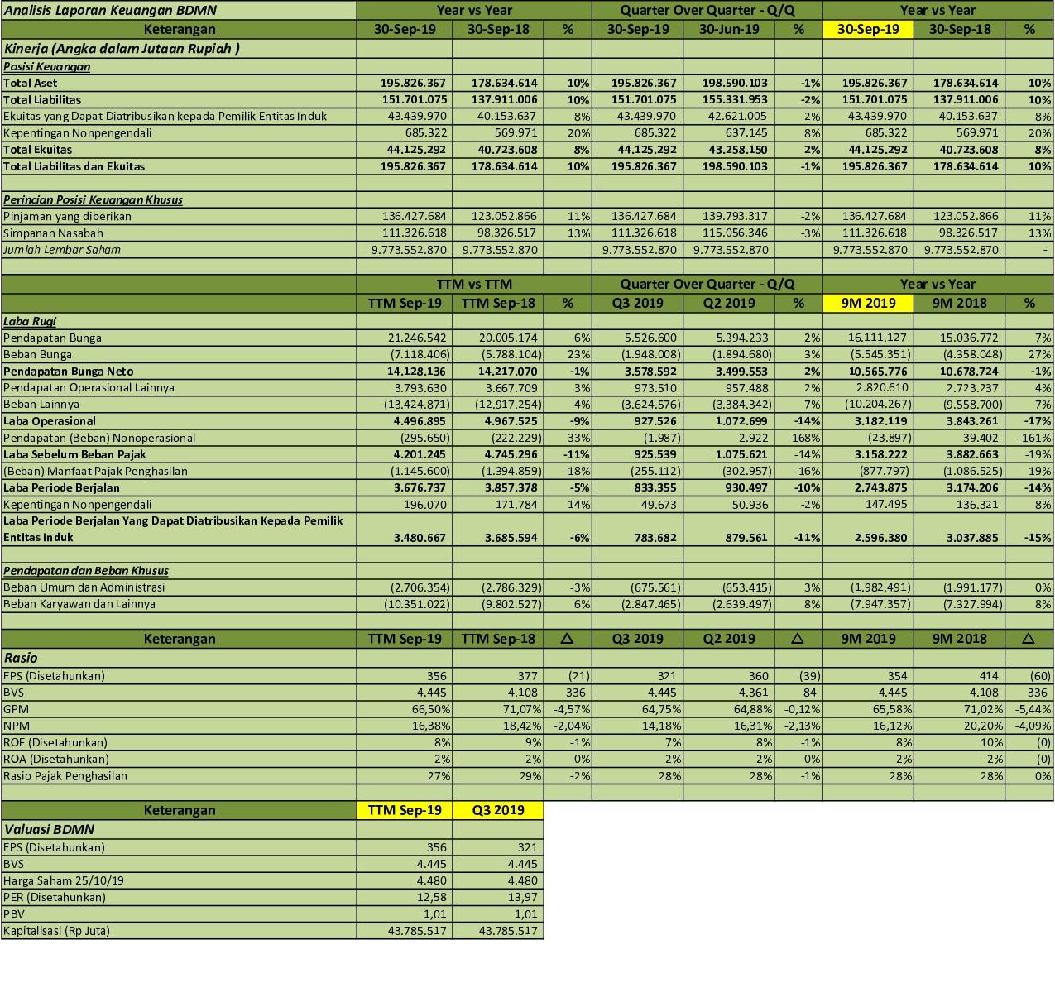This screenshot has width=1055, height=1007.
Task: Select the yellow '9M 2019' header cell
Action: (868, 303)
